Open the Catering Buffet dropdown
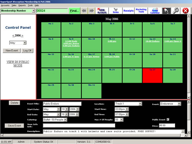 pos(65,119)
